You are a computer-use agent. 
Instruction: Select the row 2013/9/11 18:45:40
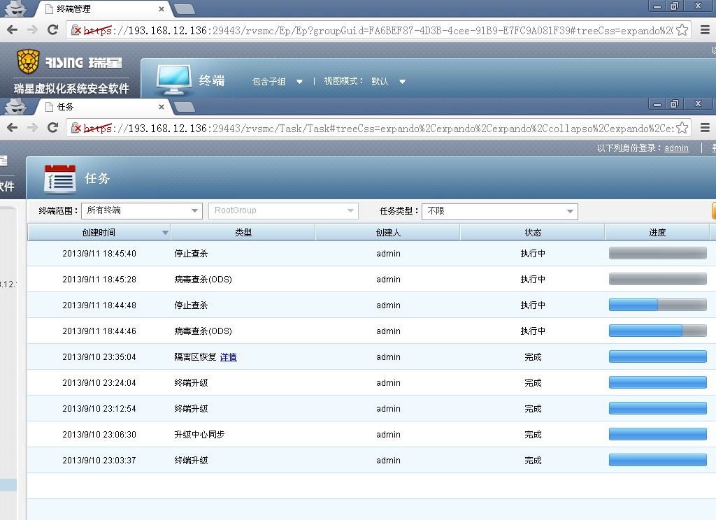coord(371,254)
